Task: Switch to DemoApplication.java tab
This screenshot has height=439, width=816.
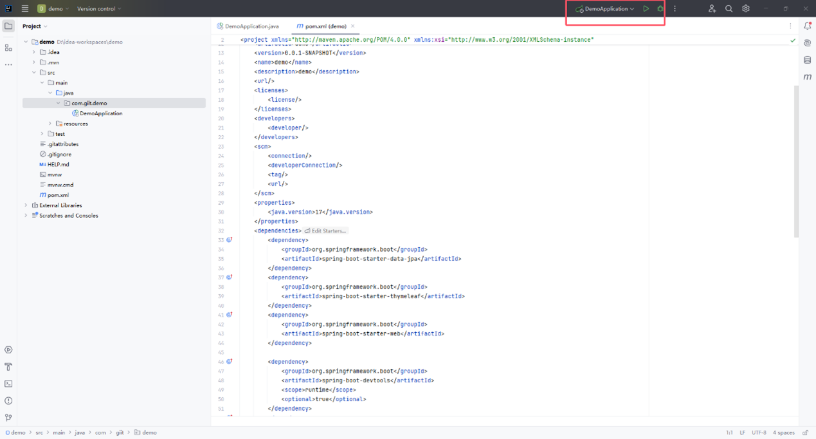Action: click(x=248, y=26)
